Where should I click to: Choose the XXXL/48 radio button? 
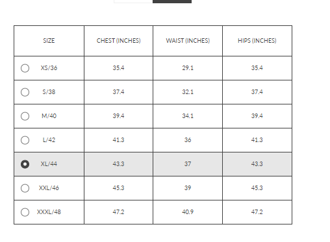pyautogui.click(x=25, y=212)
